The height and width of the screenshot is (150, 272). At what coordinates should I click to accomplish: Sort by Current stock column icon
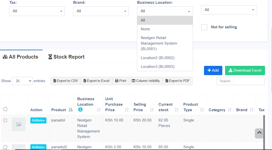[x=177, y=110]
